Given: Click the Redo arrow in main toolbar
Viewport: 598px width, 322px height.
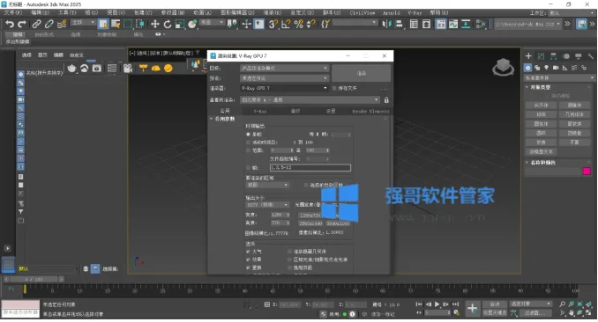Looking at the screenshot, I should (22, 24).
